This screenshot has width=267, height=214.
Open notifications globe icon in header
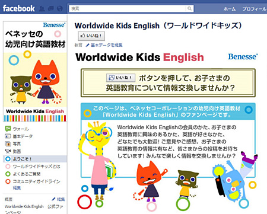click(x=60, y=8)
